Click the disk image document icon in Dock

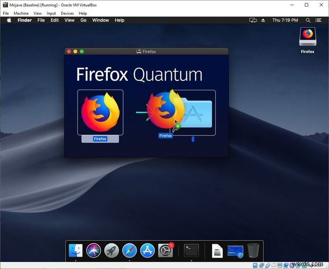coord(217,251)
